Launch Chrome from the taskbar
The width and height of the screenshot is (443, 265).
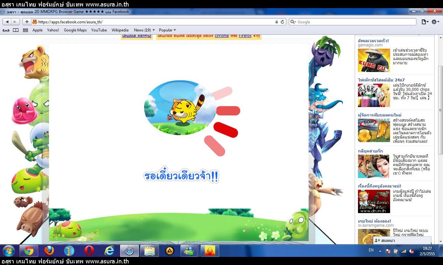[29, 251]
